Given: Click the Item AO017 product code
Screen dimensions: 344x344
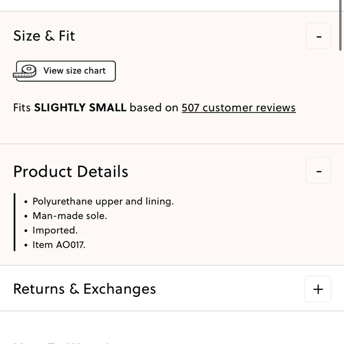Looking at the screenshot, I should pyautogui.click(x=58, y=245).
